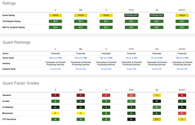Select SQ EPS Revisions grade C+
The height and width of the screenshot is (125, 195).
click(157, 119)
